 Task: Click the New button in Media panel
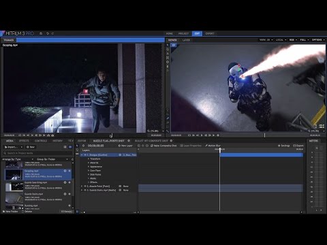click(x=31, y=147)
